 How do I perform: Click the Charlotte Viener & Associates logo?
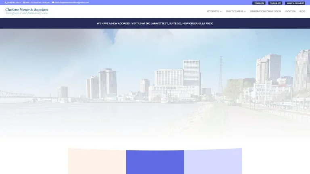[x=27, y=11]
